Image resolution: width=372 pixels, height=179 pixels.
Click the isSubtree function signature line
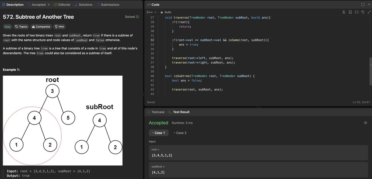click(x=210, y=76)
